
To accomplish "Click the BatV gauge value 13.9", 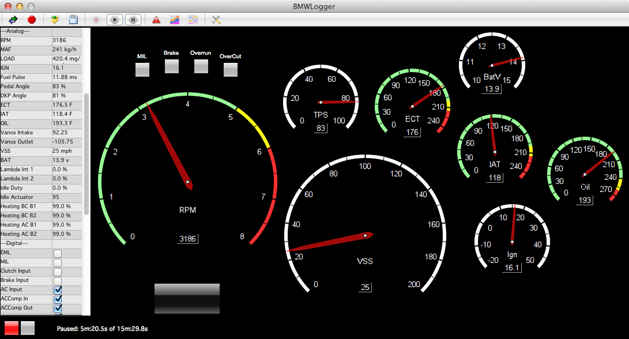I will coord(492,89).
